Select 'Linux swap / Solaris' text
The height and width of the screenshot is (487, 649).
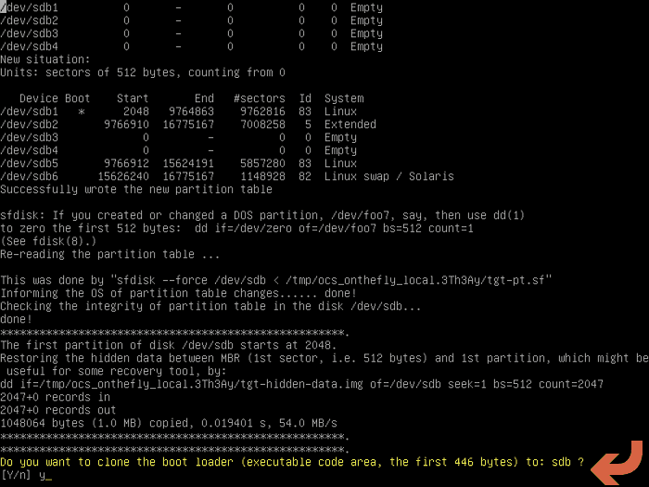click(x=389, y=176)
